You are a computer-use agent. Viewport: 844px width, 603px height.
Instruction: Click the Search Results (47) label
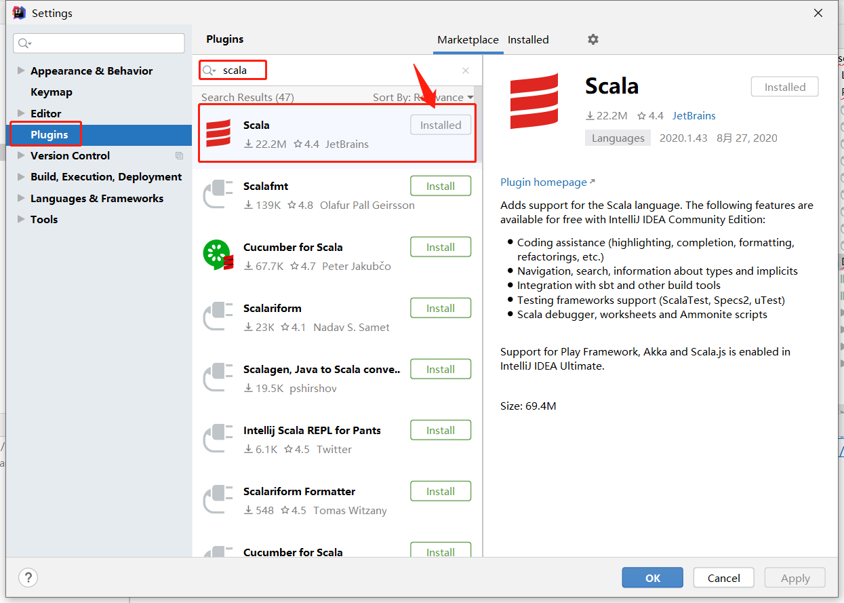247,97
